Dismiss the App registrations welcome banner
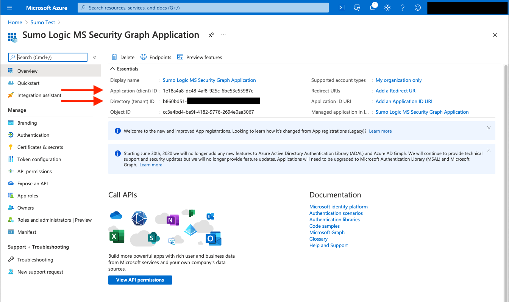The width and height of the screenshot is (509, 302). pyautogui.click(x=489, y=128)
